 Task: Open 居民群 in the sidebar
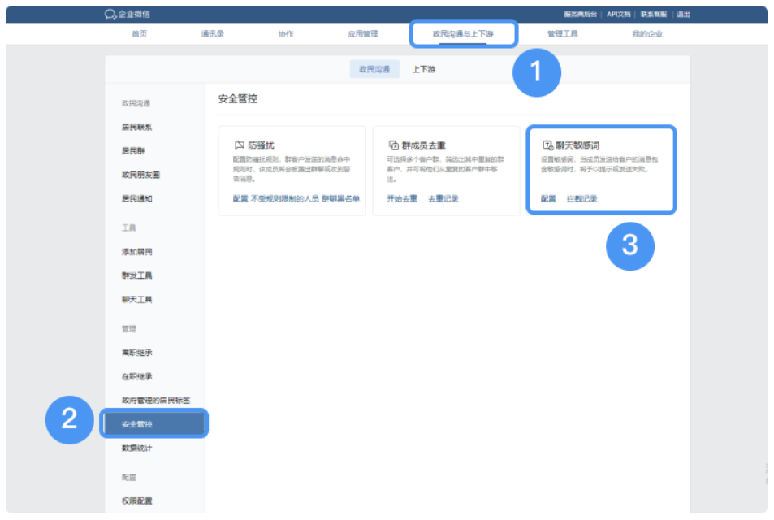pos(133,150)
